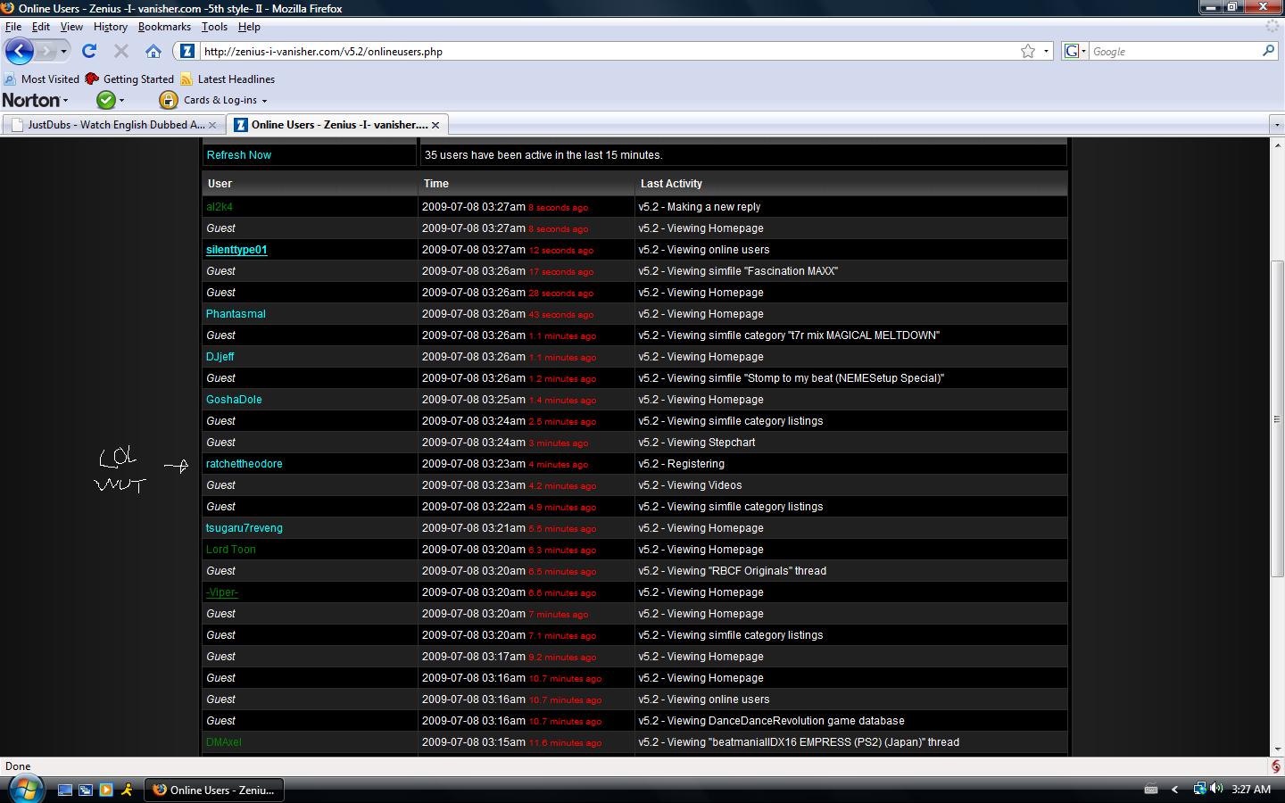This screenshot has width=1285, height=803.
Task: Click the Show Desktop quick launch icon
Action: pyautogui.click(x=65, y=790)
